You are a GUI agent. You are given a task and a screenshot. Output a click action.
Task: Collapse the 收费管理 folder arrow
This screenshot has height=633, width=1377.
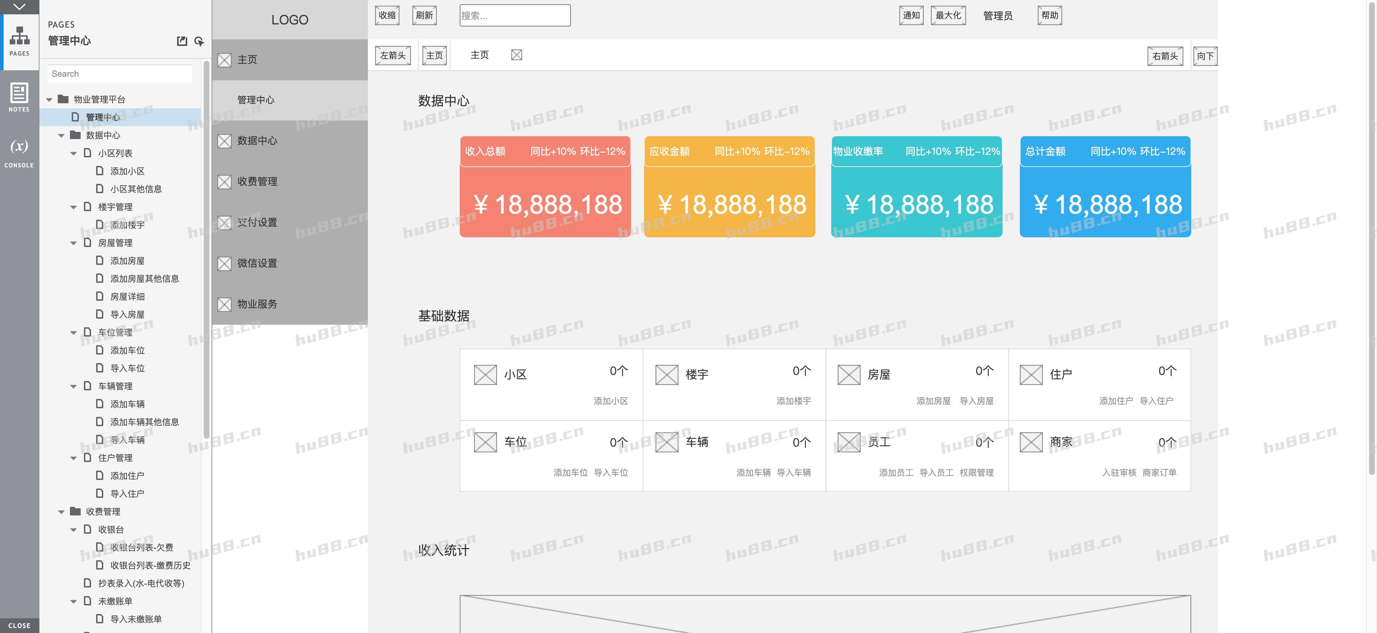[x=61, y=512]
